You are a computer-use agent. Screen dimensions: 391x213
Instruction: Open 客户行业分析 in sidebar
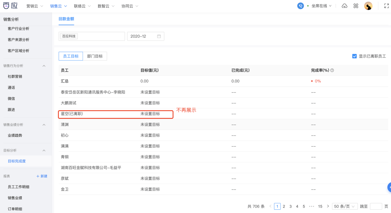pyautogui.click(x=18, y=29)
